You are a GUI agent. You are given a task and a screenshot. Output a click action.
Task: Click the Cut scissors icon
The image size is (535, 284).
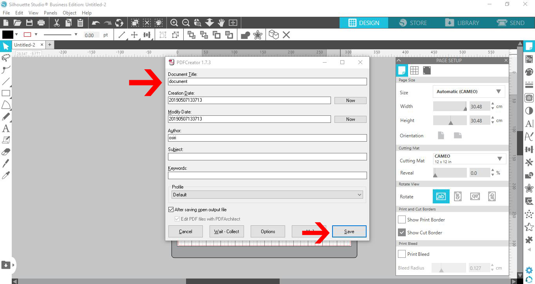[x=56, y=23]
